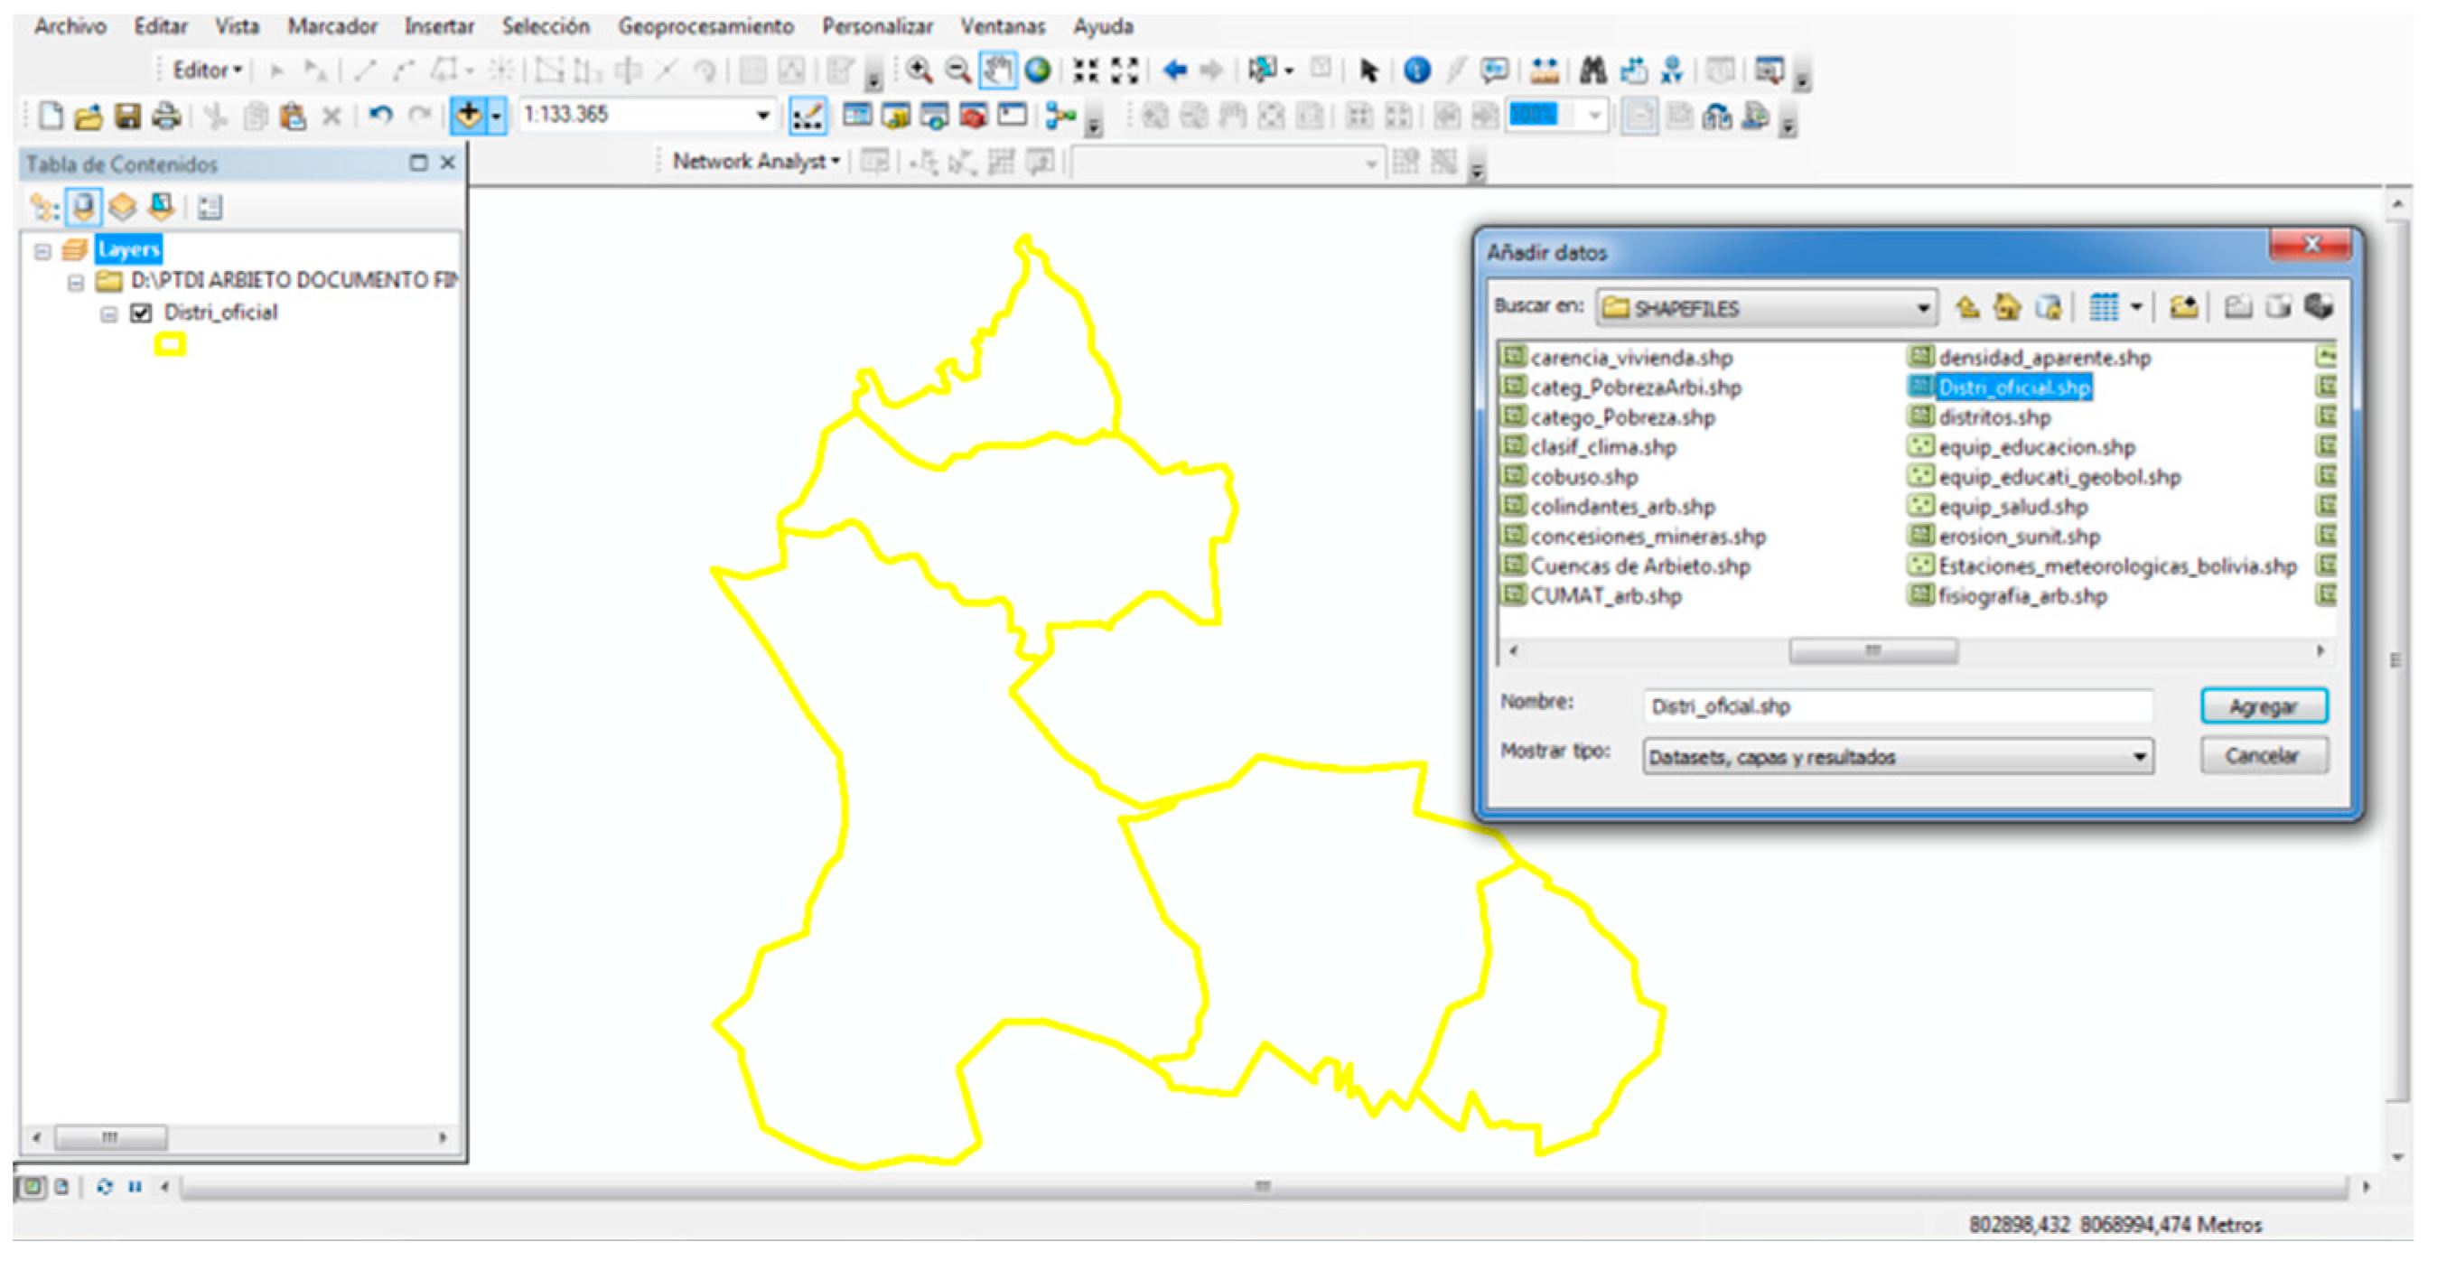Click the Find binoculars icon

pyautogui.click(x=1593, y=70)
